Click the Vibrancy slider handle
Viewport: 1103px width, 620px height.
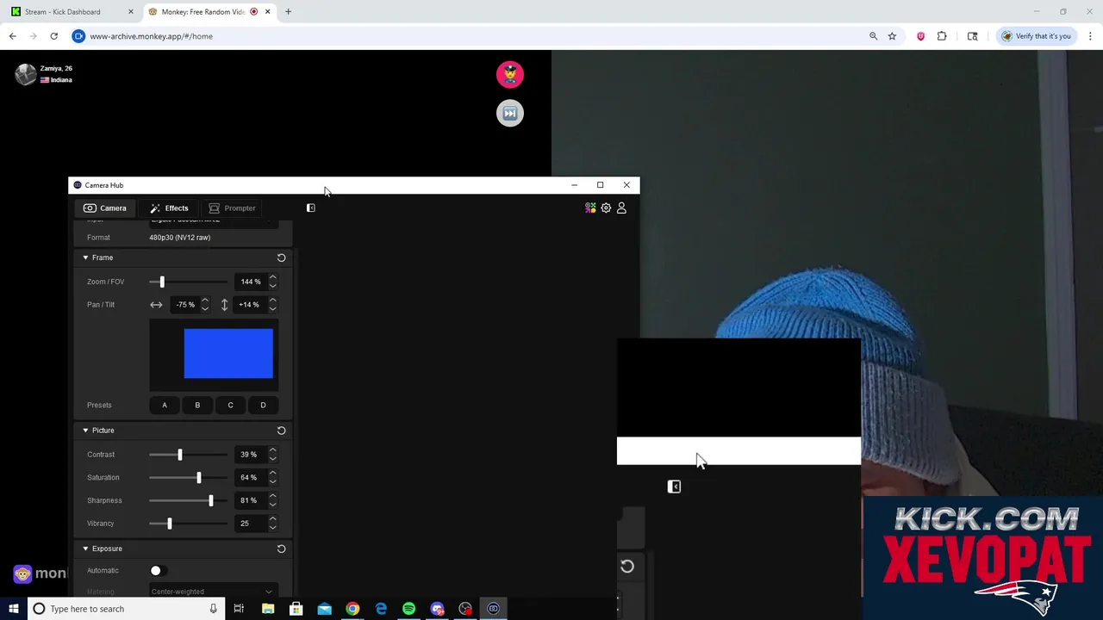coord(169,524)
